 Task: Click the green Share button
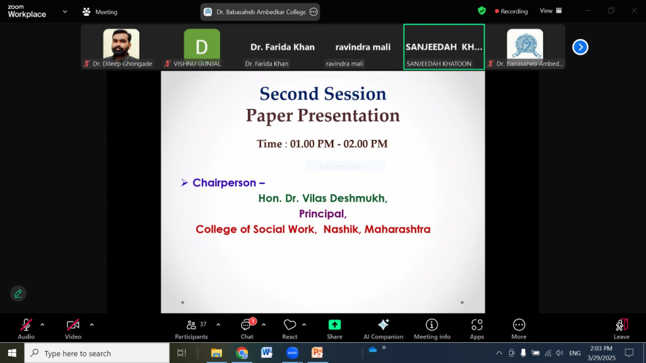pyautogui.click(x=334, y=328)
